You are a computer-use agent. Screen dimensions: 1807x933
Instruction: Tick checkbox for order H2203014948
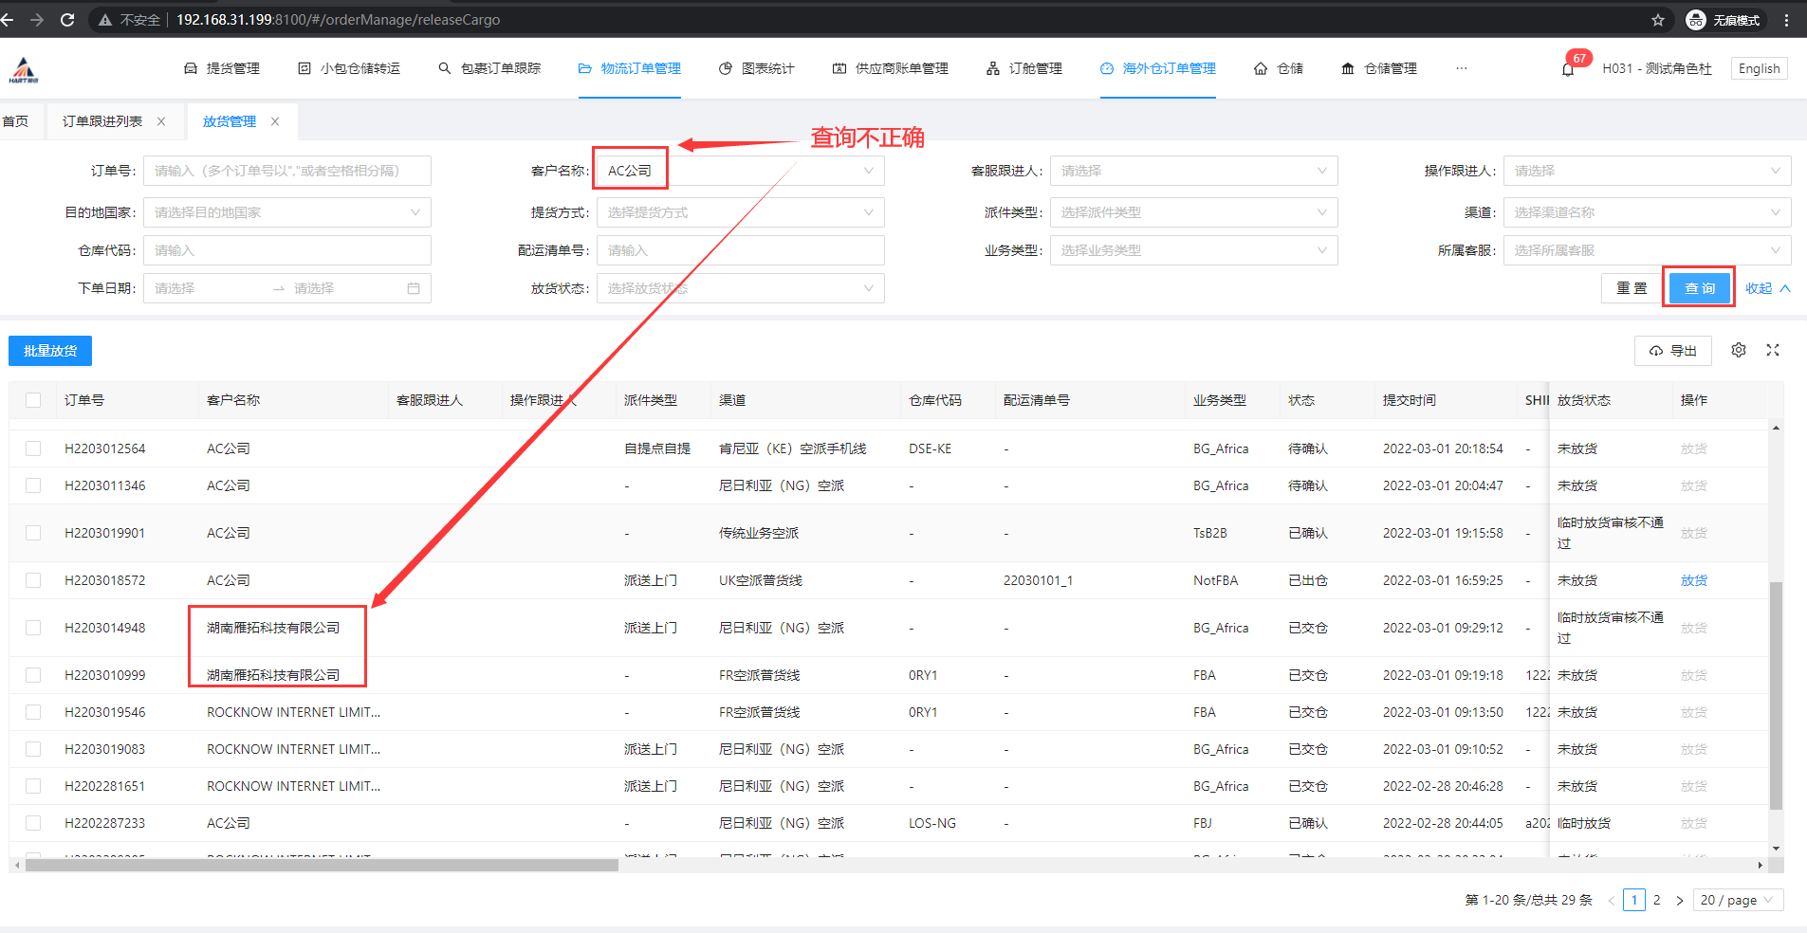coord(33,628)
